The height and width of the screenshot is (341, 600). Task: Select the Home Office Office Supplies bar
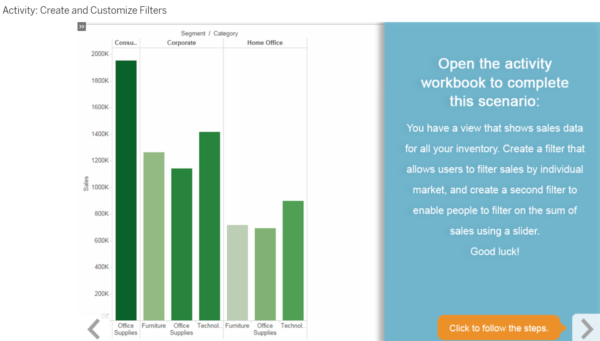(x=265, y=274)
